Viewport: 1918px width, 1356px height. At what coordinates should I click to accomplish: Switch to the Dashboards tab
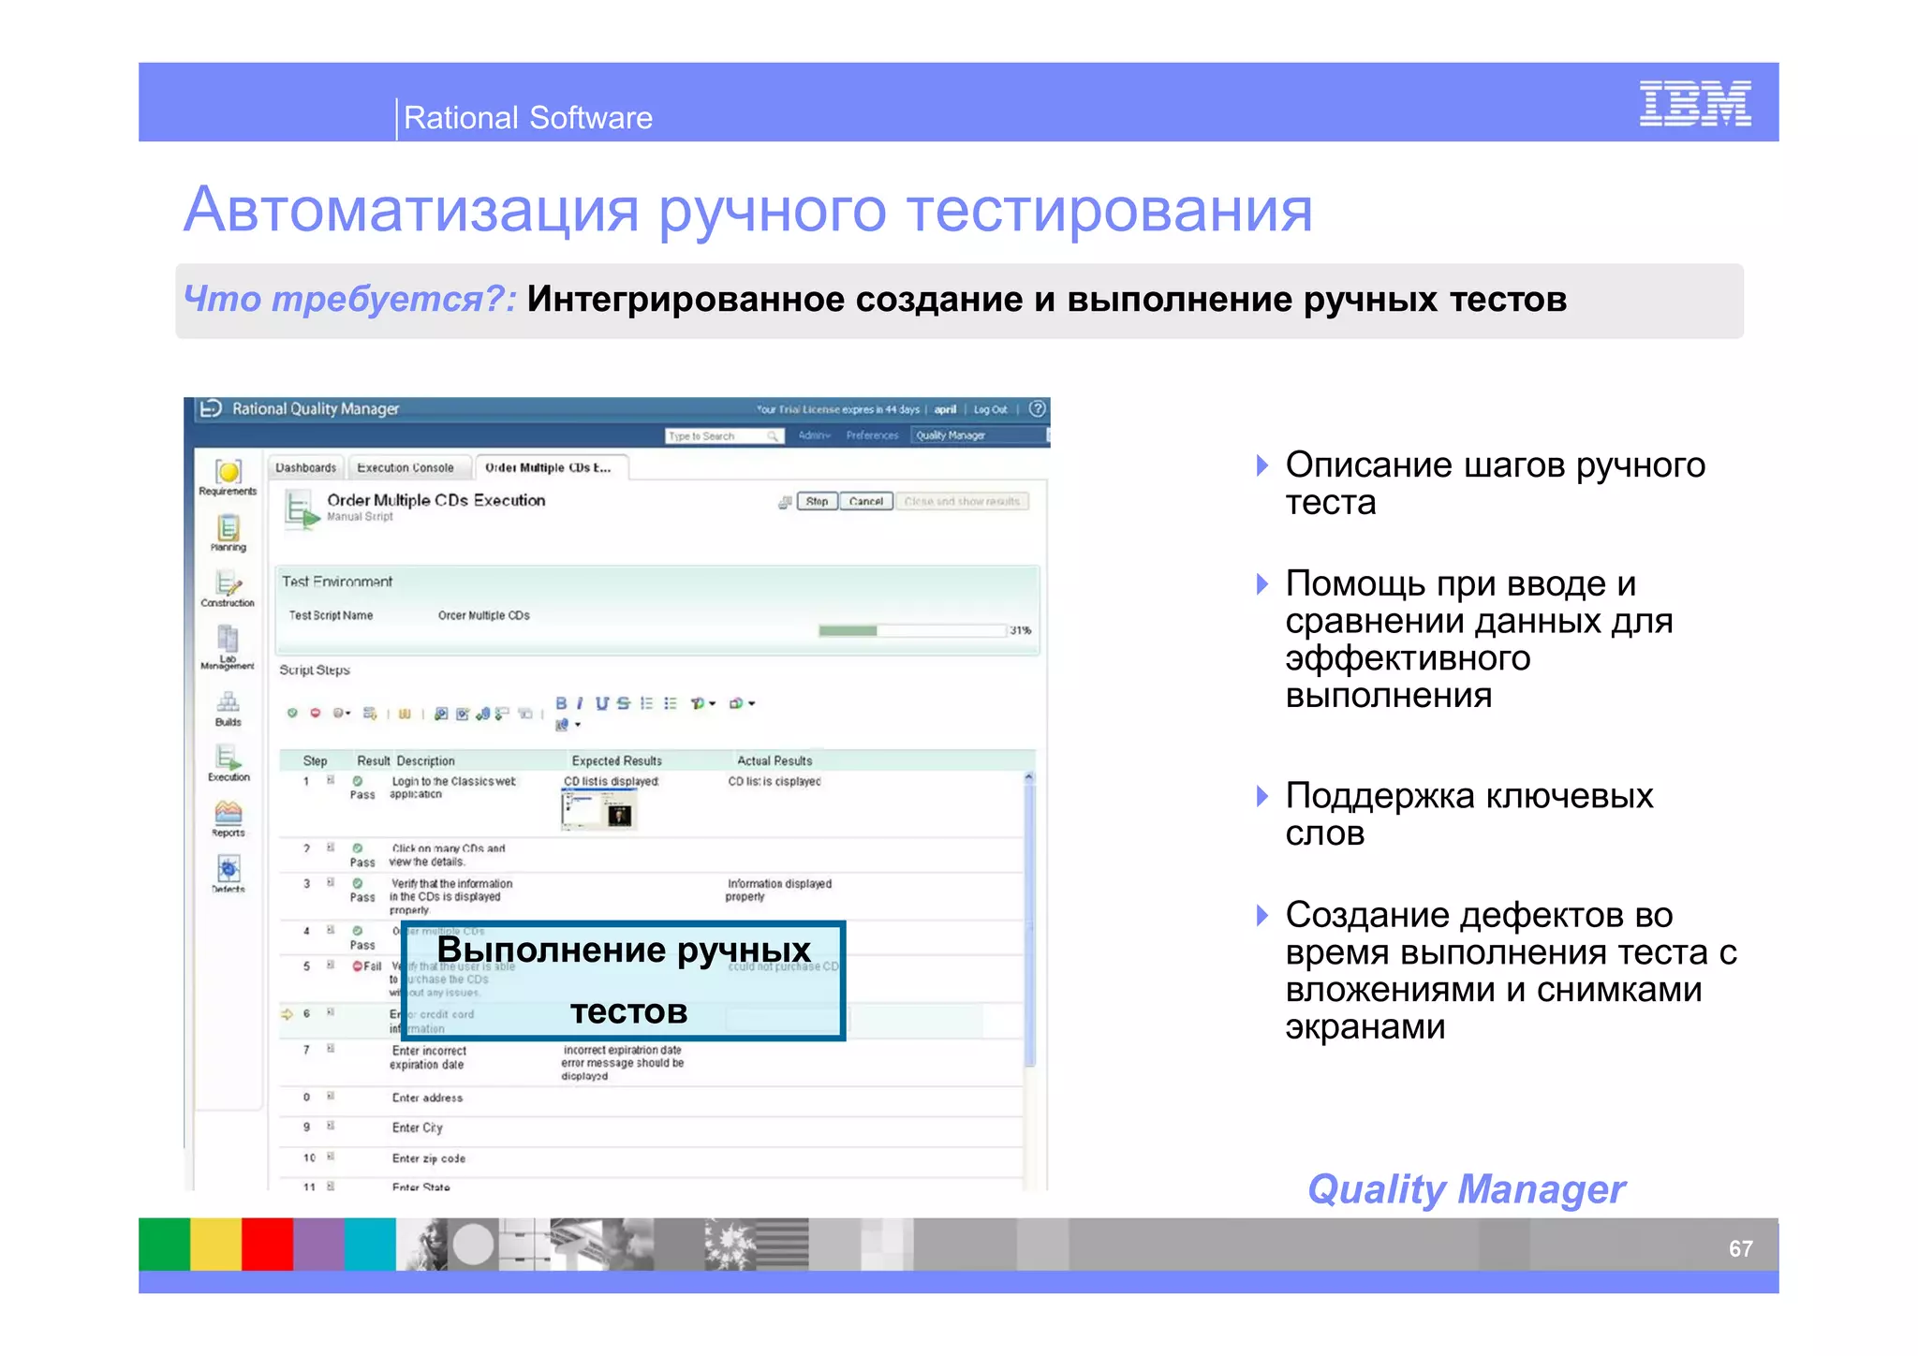coord(305,467)
